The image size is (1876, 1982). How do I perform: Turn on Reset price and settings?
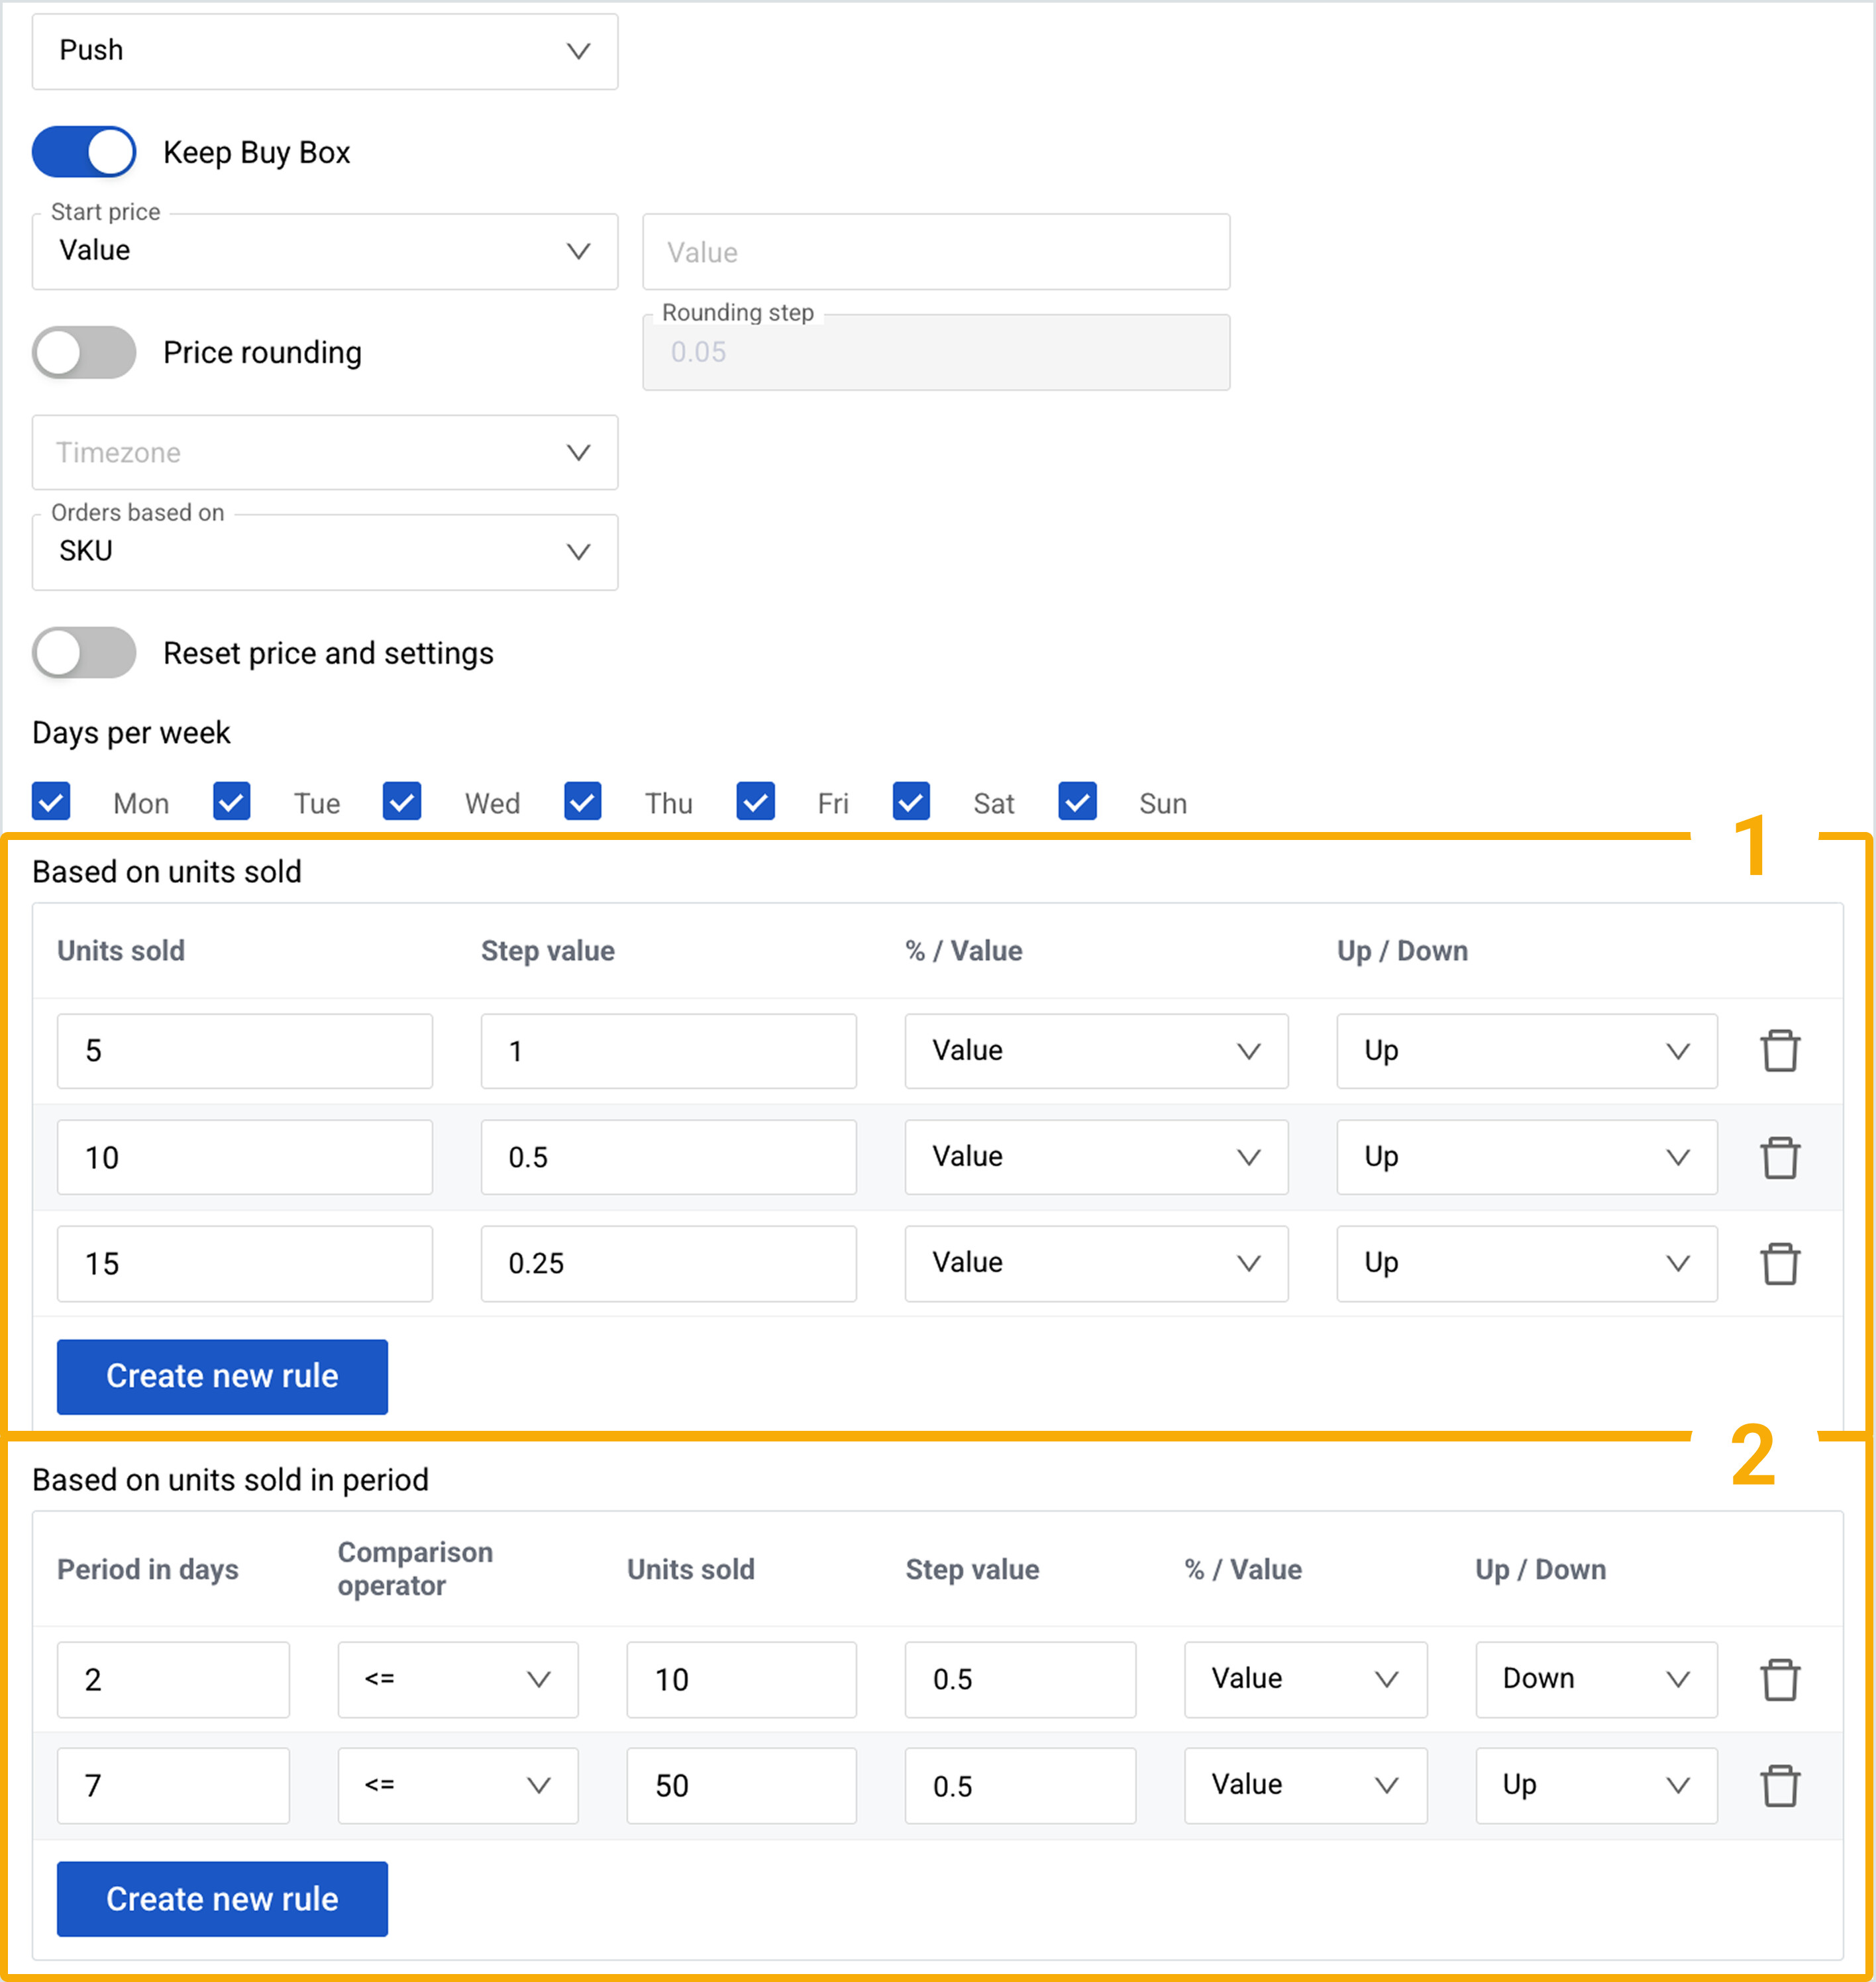pos(84,653)
